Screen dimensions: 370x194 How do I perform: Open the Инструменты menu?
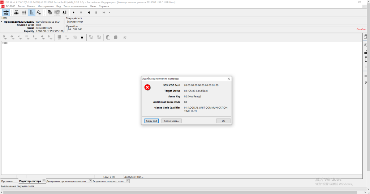(46, 6)
